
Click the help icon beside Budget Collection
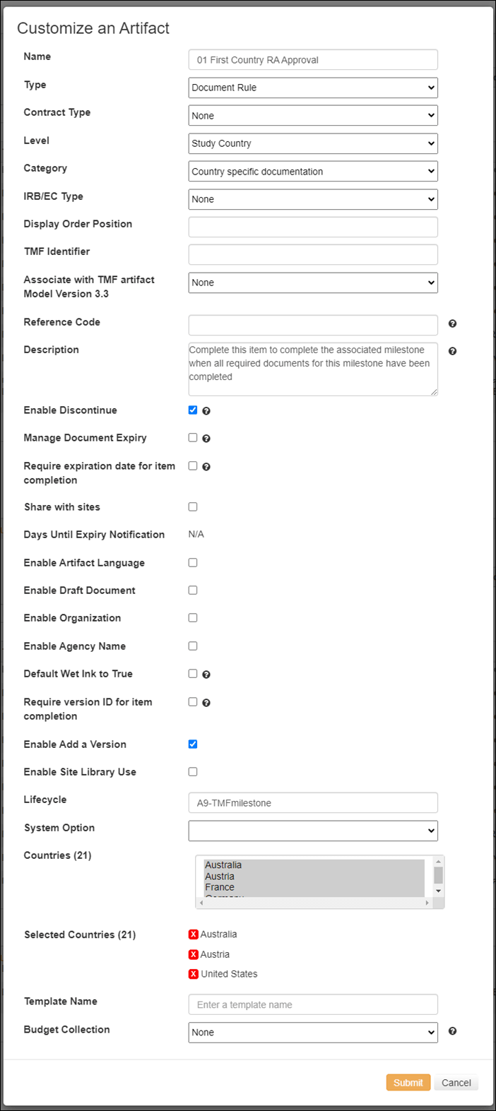point(452,1030)
